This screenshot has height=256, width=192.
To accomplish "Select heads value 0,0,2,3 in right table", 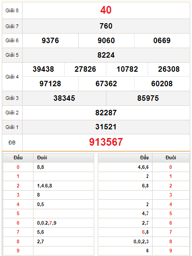I will click(x=141, y=241).
